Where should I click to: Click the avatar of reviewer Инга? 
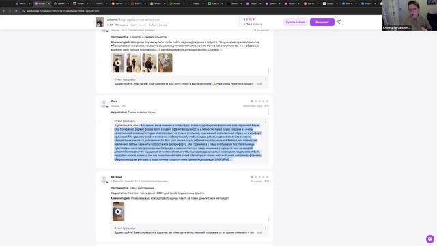click(104, 104)
